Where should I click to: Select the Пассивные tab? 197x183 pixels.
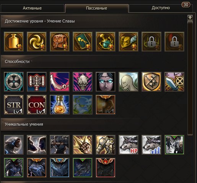tap(96, 8)
